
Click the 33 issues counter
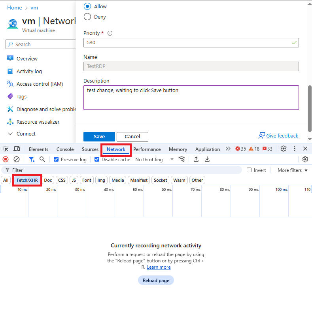click(267, 149)
